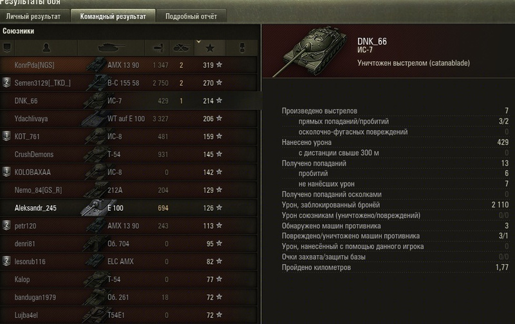Screen dimensions: 515x324
Task: Select Aleksandr_245 E 100 row
Action: pos(129,208)
